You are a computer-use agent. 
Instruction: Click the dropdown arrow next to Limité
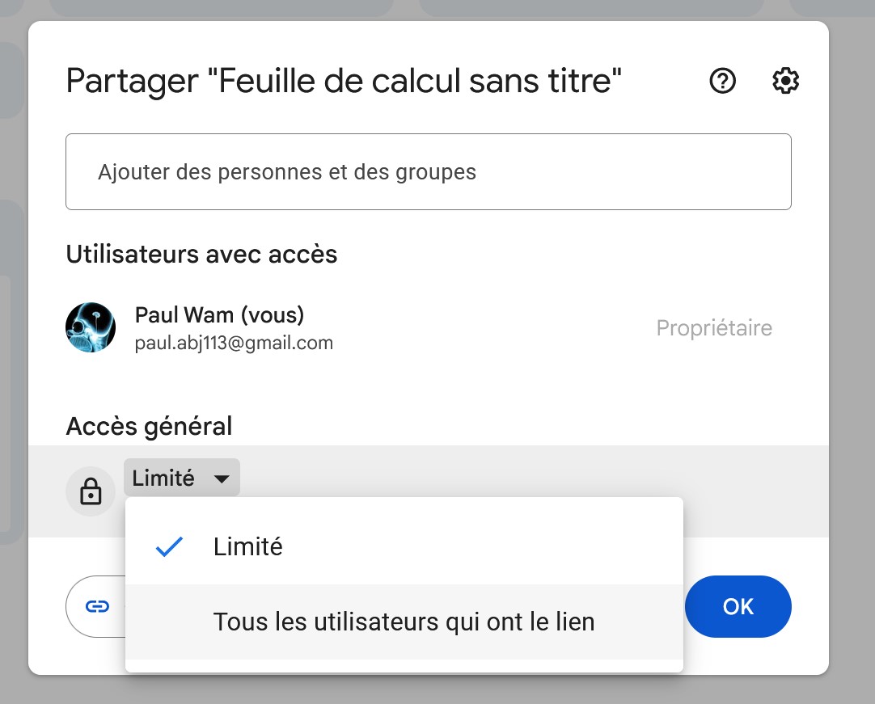tap(222, 478)
